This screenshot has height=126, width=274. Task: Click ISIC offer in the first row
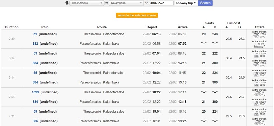click(256, 37)
